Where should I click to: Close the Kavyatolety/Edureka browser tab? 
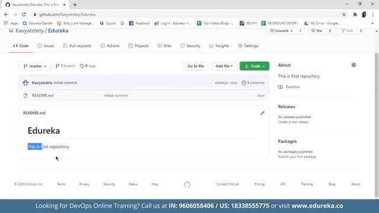pos(65,5)
